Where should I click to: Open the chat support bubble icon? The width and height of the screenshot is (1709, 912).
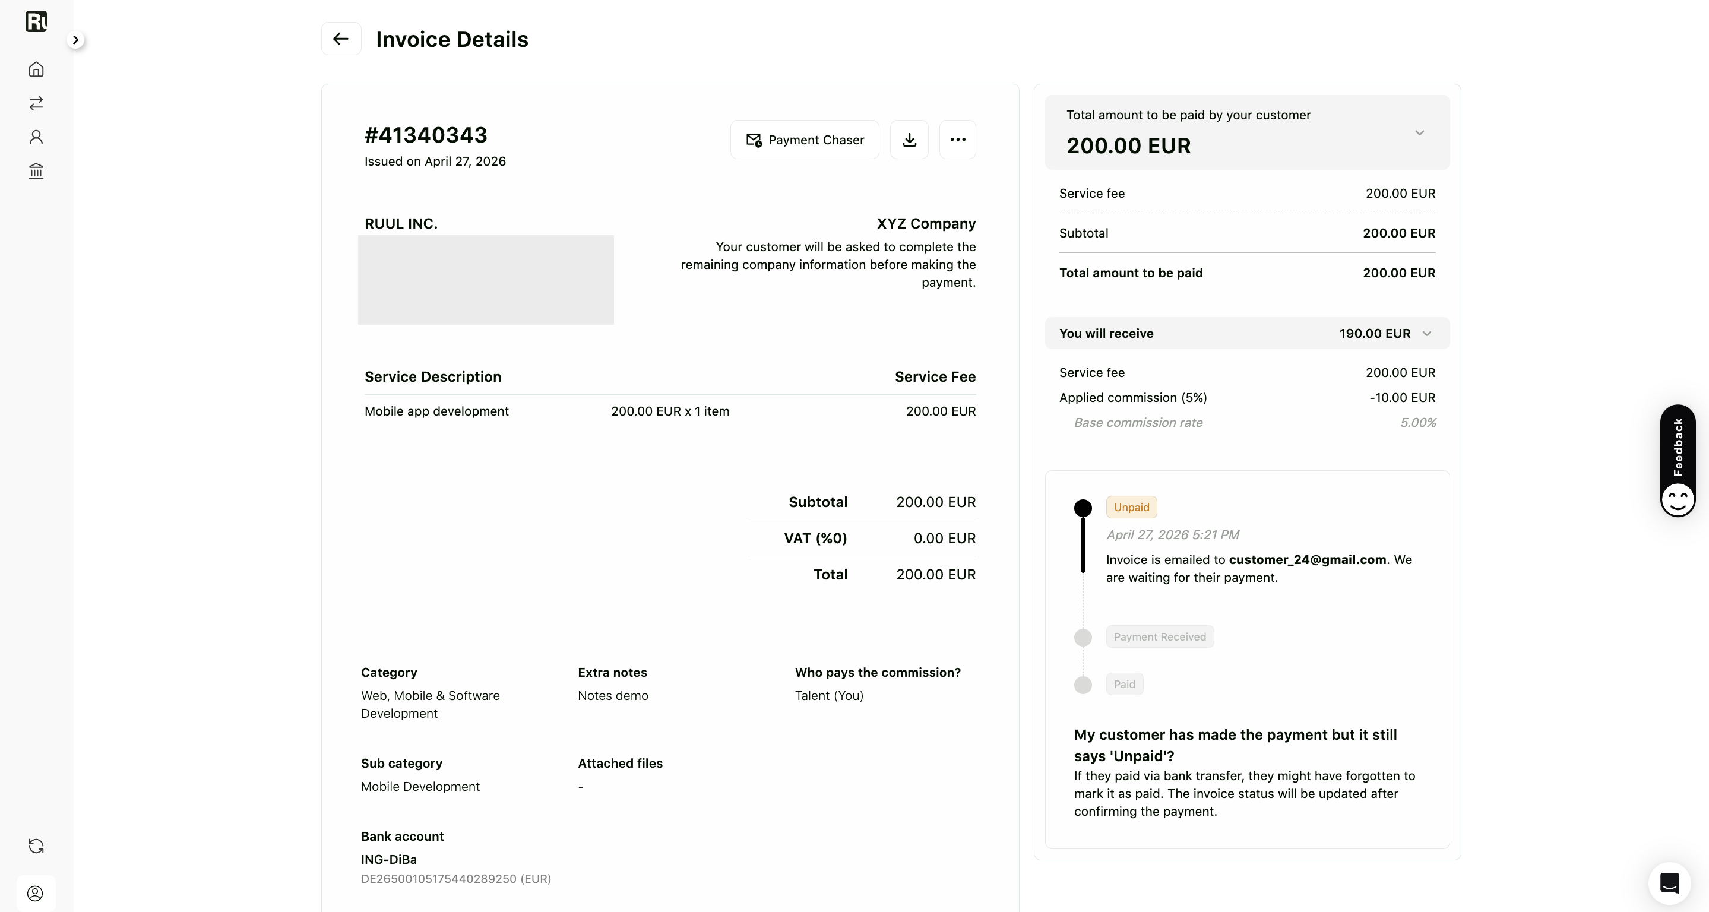[x=1669, y=883]
